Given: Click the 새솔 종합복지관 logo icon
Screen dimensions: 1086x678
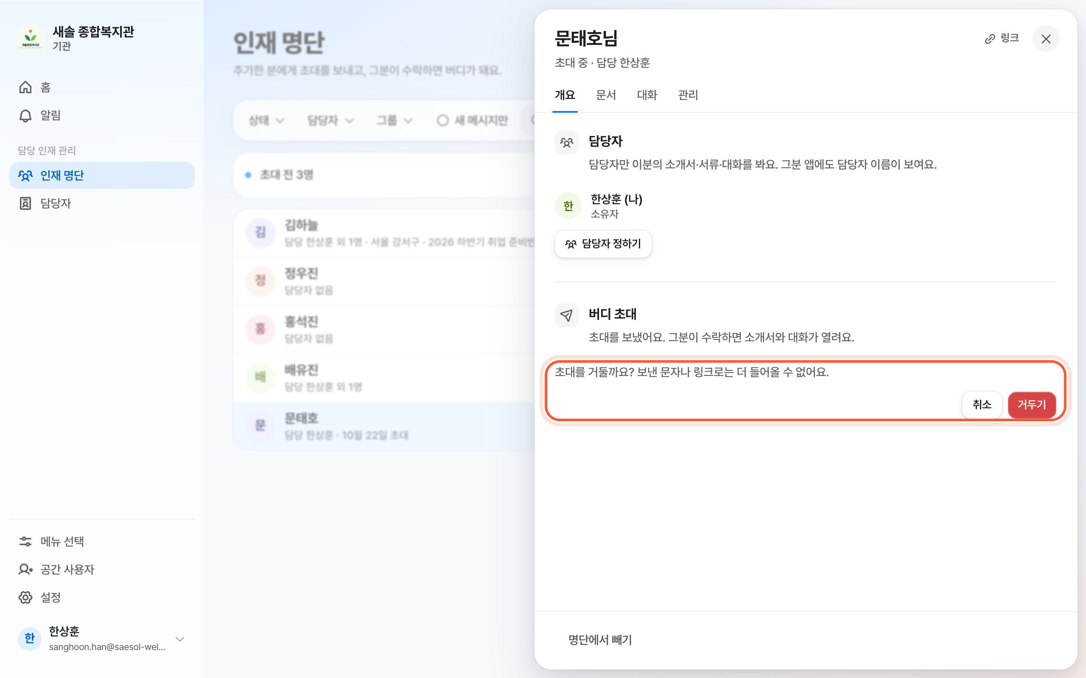Looking at the screenshot, I should [31, 38].
